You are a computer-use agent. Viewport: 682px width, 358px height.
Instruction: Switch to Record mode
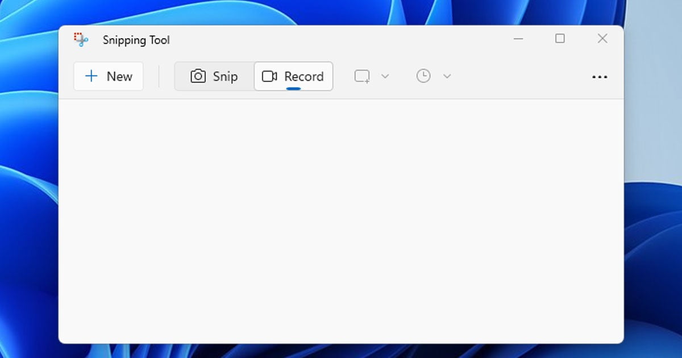tap(293, 76)
